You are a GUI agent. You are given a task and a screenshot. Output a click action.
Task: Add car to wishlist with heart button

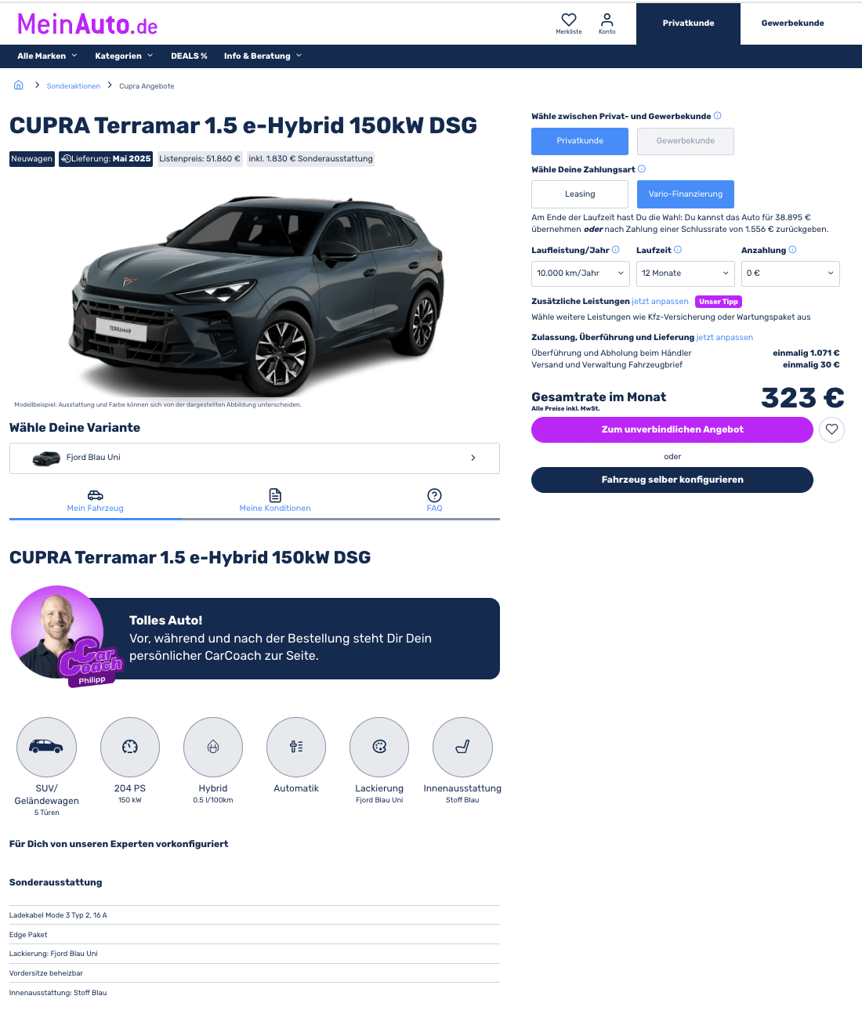[x=831, y=429]
